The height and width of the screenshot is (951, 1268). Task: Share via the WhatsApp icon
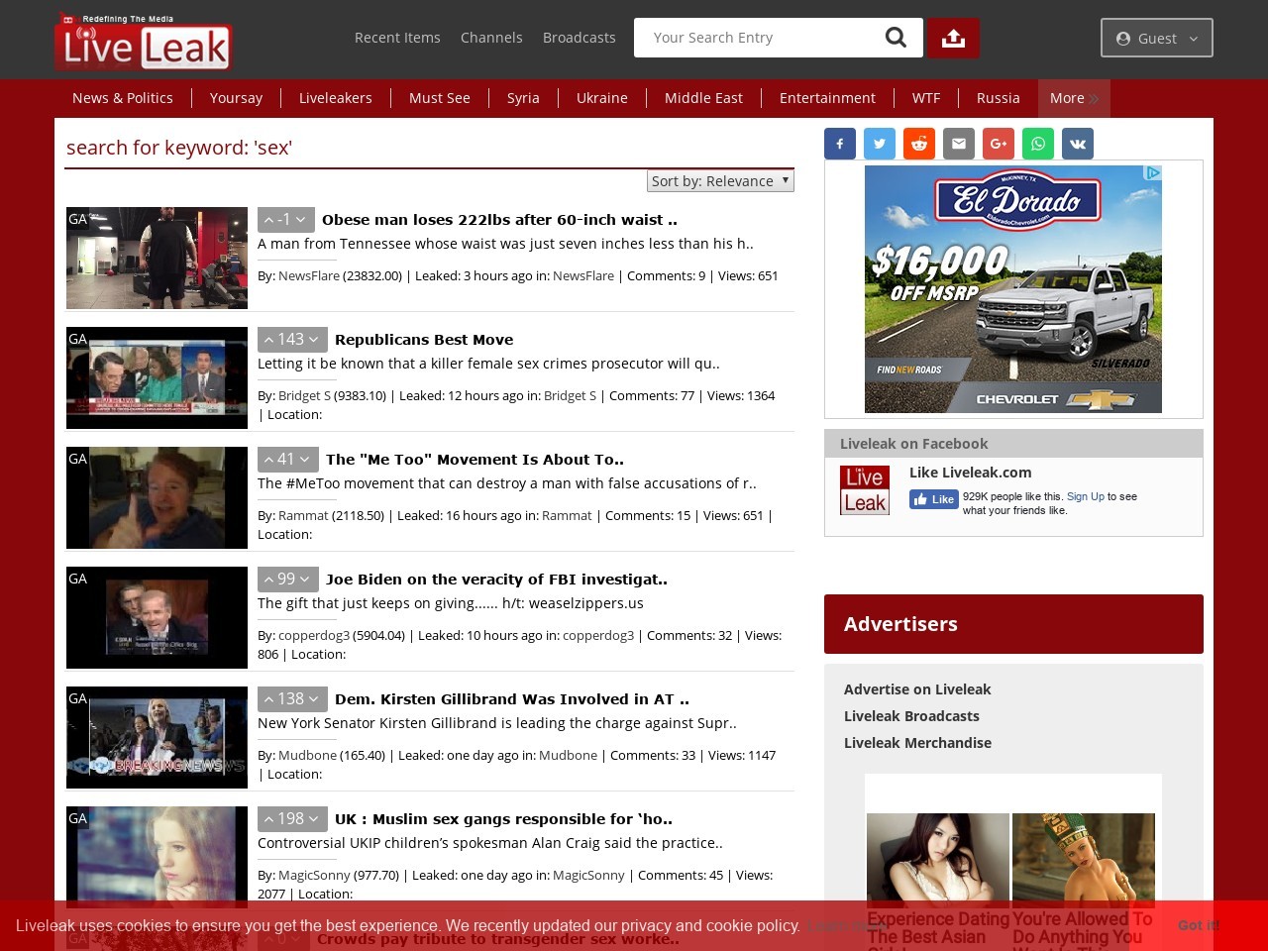[x=1038, y=144]
